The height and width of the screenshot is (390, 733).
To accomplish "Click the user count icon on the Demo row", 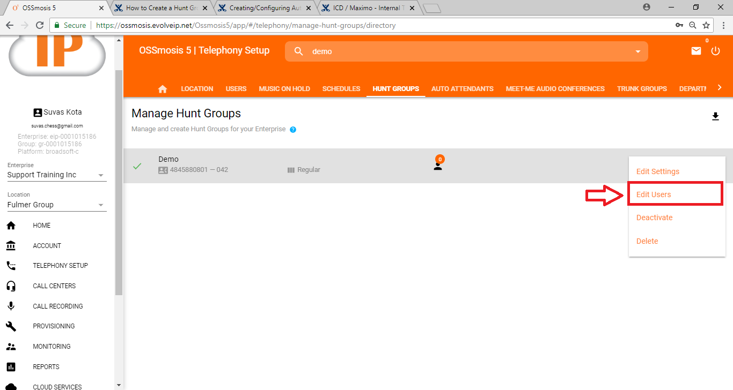I will coord(438,165).
